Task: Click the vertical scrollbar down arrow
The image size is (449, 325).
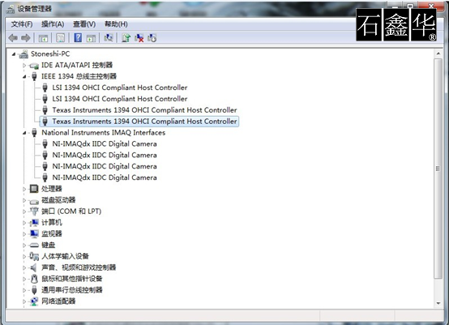Action: tap(438, 303)
